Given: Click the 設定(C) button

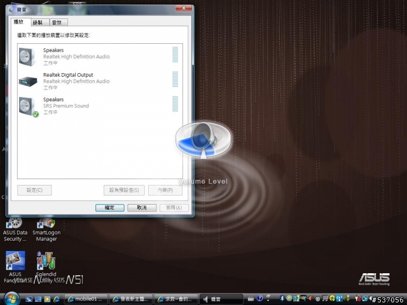Looking at the screenshot, I should tap(34, 190).
